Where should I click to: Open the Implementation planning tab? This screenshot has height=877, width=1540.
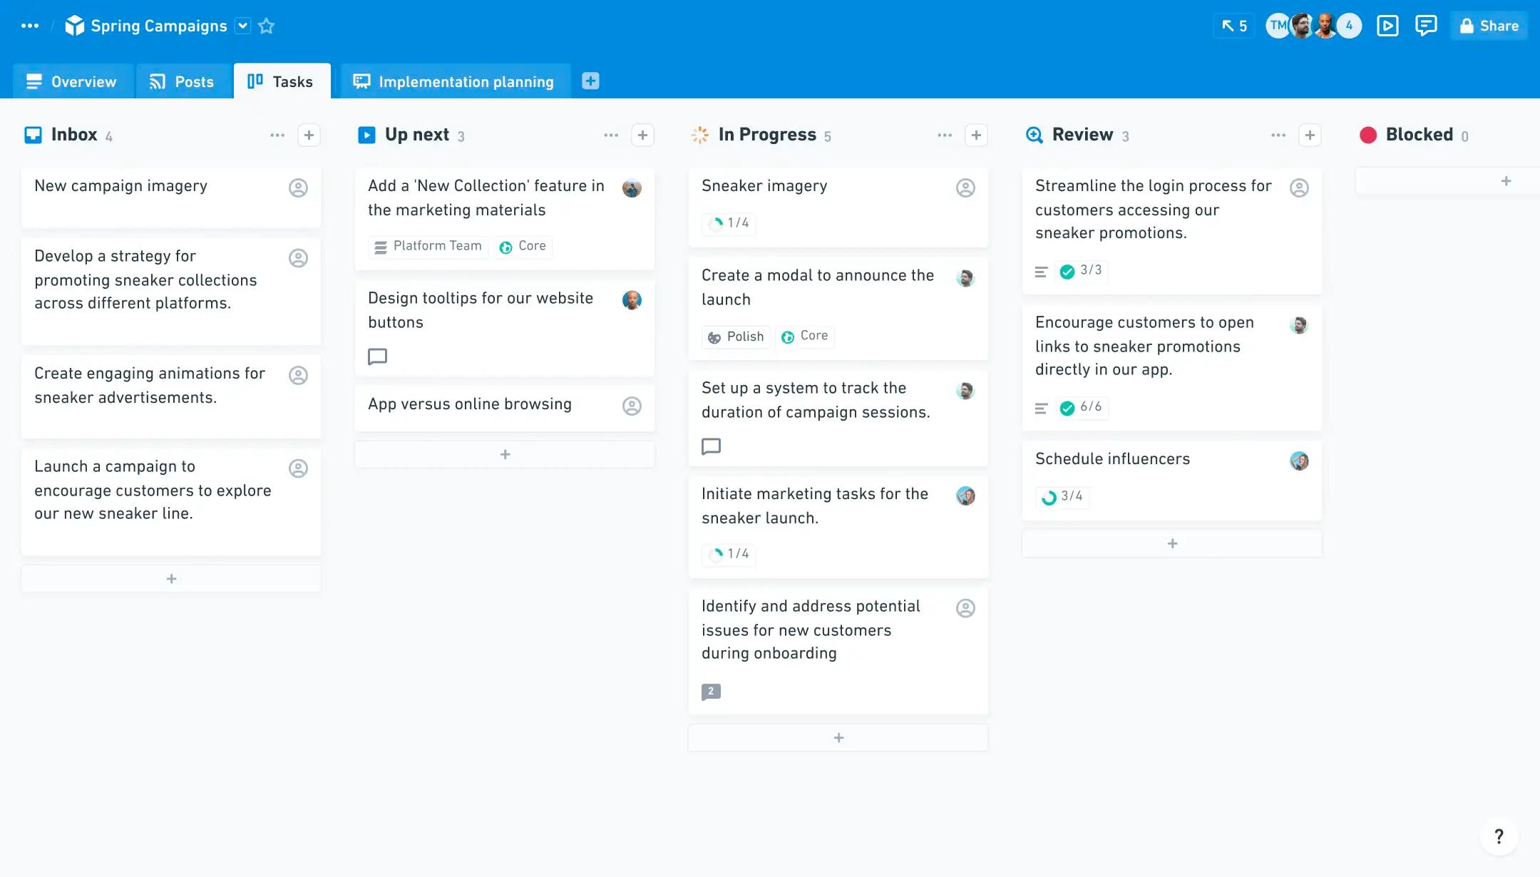(x=454, y=82)
